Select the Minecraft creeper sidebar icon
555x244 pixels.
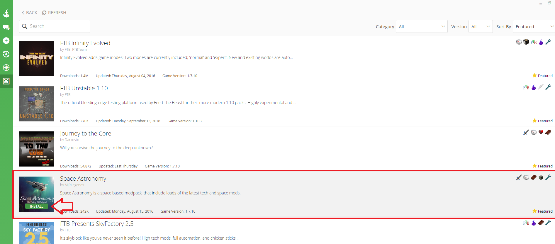[x=6, y=81]
